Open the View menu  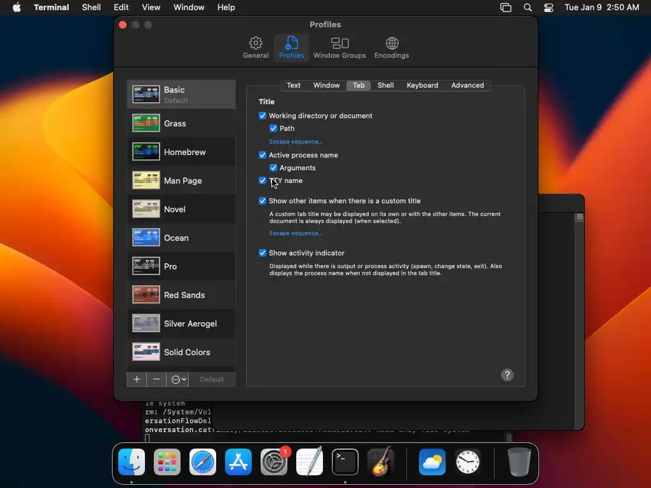pos(151,8)
